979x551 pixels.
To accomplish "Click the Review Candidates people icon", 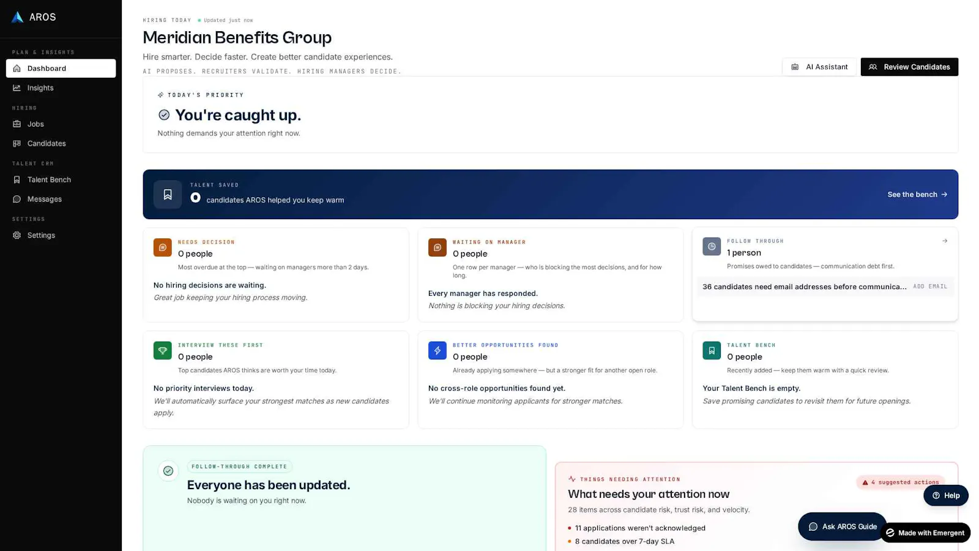I will click(873, 67).
